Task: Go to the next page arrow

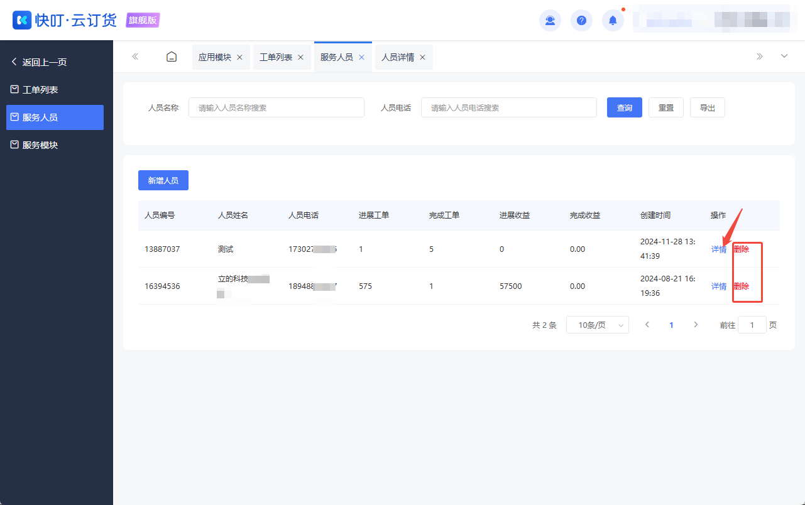Action: click(696, 325)
